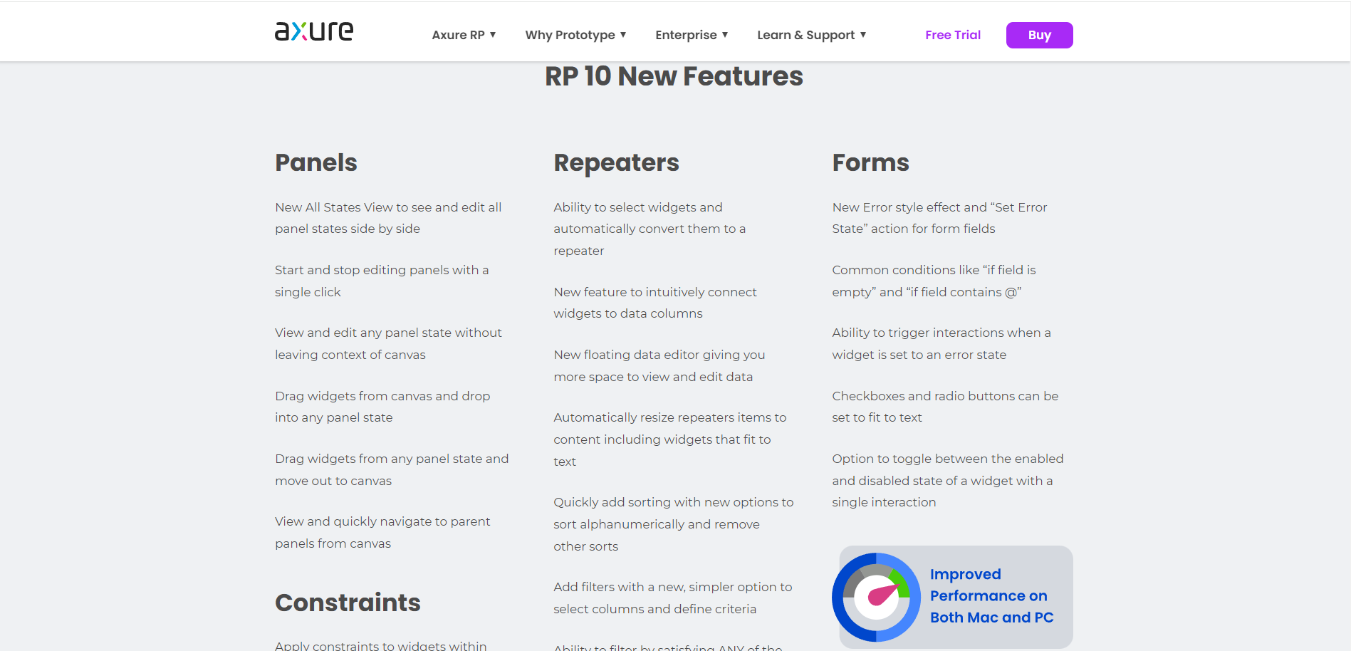Click the Improved Performance on Both Mac and PC text

pos(991,595)
